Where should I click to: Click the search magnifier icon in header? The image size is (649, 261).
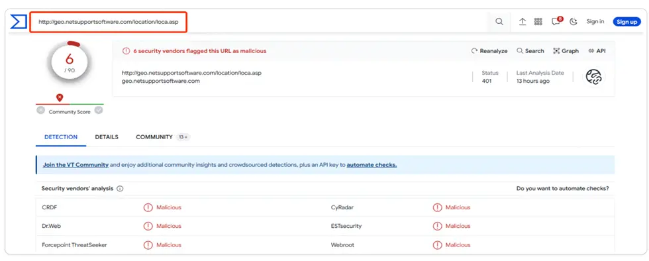[499, 22]
